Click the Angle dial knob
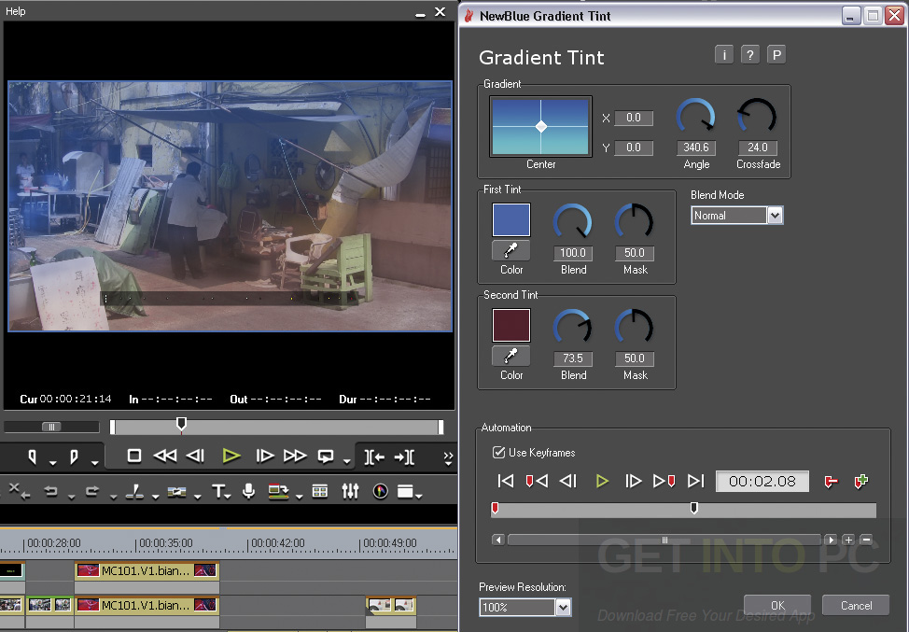 695,116
